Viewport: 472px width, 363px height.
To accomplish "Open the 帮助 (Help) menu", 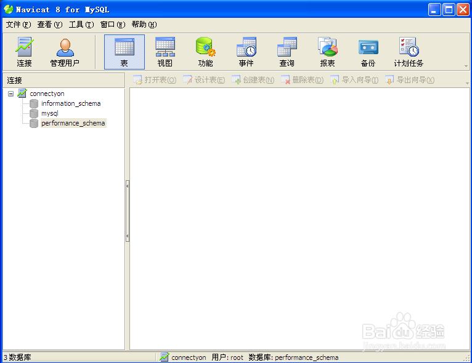I will (144, 25).
